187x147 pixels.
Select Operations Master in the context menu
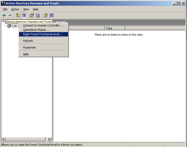click(36, 30)
